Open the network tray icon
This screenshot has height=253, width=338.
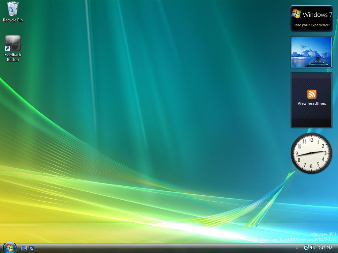click(306, 248)
